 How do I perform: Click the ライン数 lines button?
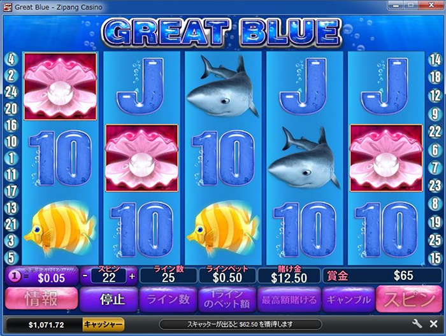168,300
